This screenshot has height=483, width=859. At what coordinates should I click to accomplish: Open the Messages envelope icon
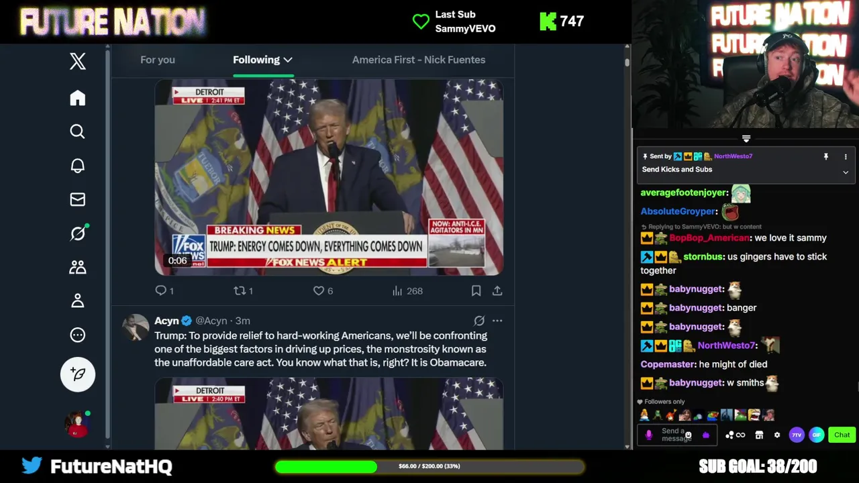tap(78, 199)
